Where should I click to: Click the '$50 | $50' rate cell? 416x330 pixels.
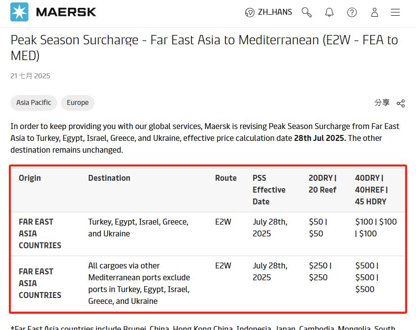coord(318,228)
